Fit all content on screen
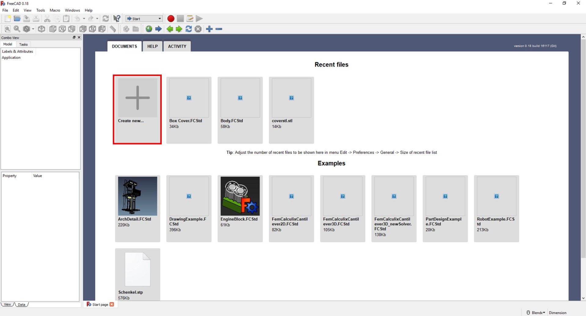The height and width of the screenshot is (316, 586). 8,29
